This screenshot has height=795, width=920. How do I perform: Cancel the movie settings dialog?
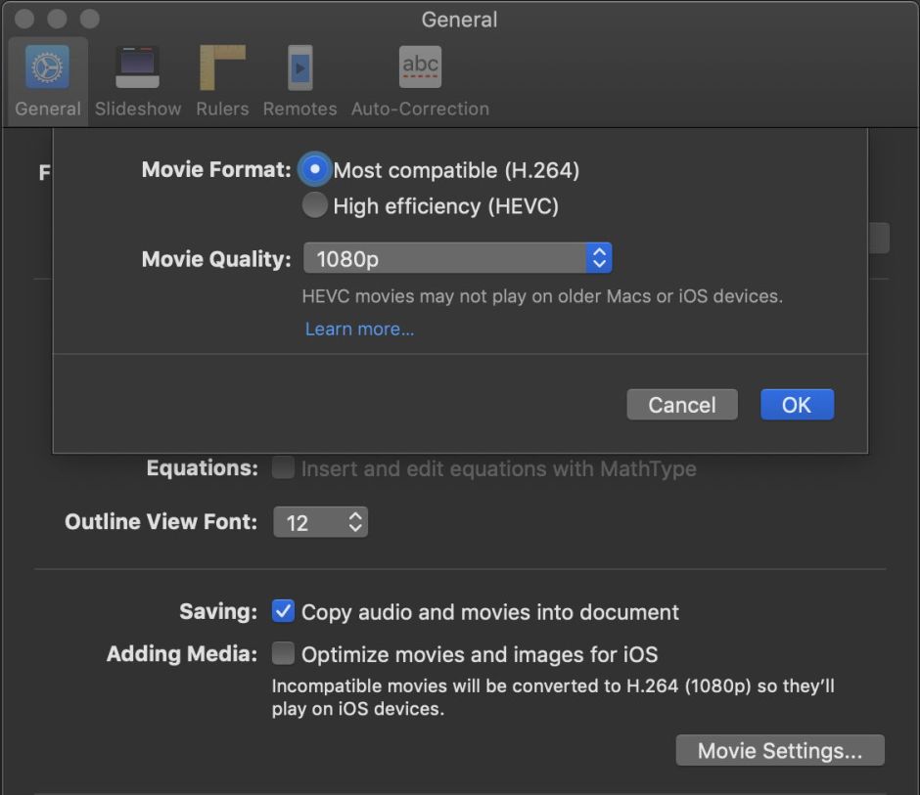(681, 404)
